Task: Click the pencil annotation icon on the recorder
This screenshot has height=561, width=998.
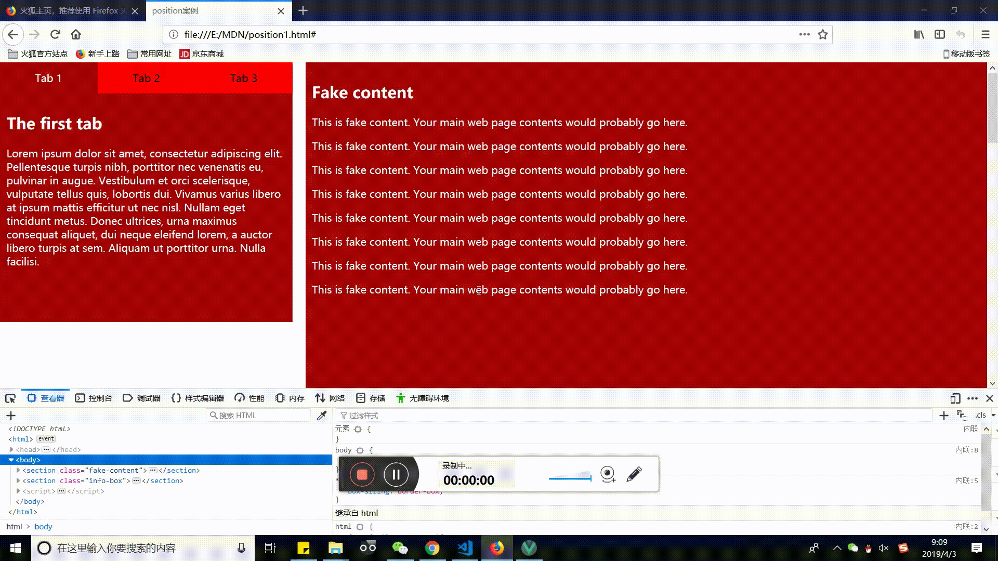Action: point(634,474)
